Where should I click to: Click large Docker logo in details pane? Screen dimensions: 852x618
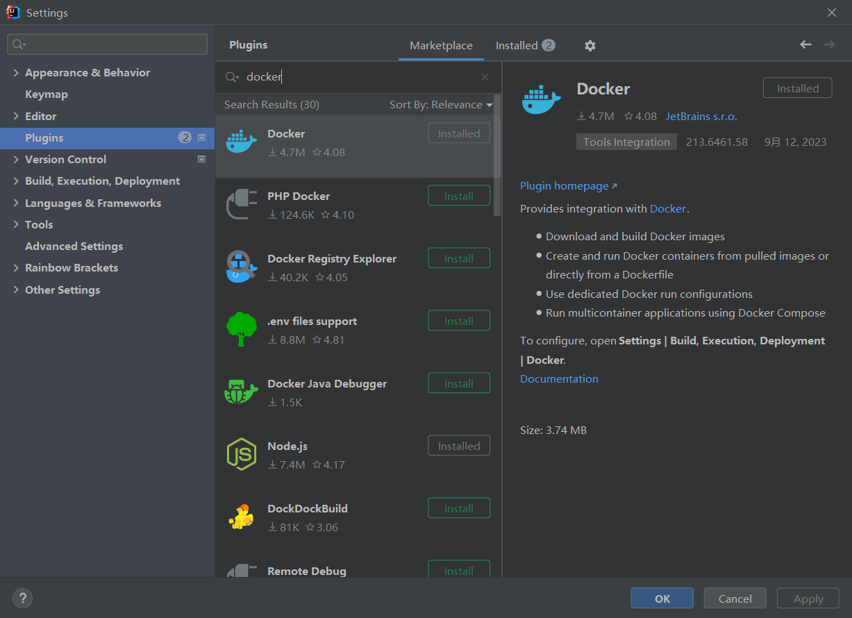pos(541,100)
